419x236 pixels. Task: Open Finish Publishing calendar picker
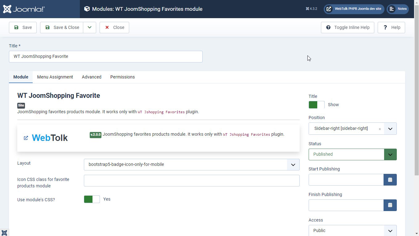tap(390, 205)
